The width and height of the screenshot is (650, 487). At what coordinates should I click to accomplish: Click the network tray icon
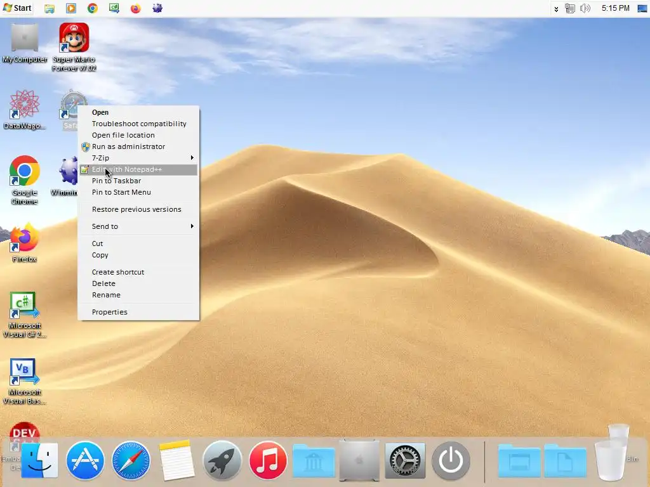tap(570, 8)
